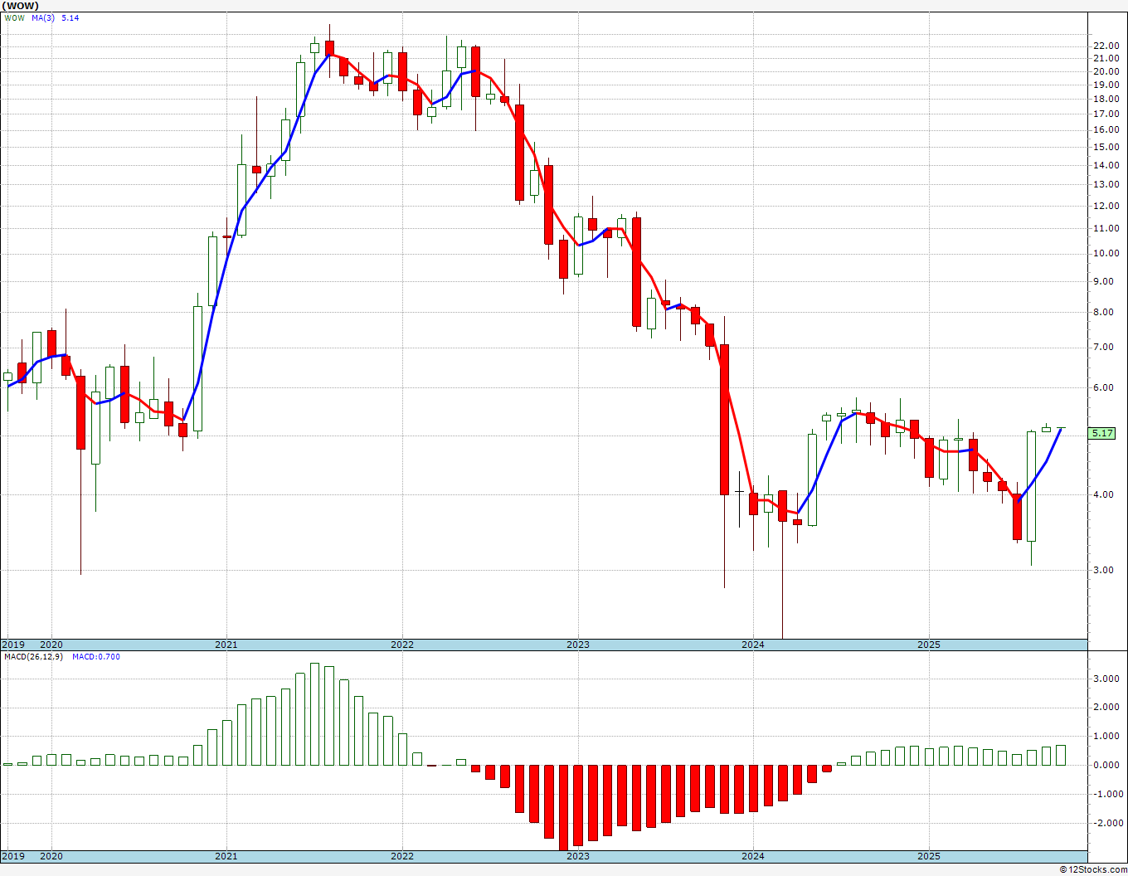Select 2021 on the price chart time axis
Viewport: 1128px width, 876px height.
pyautogui.click(x=226, y=645)
